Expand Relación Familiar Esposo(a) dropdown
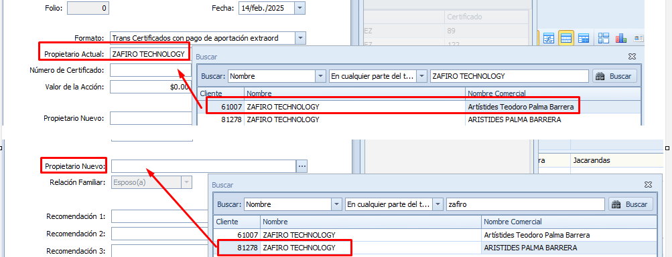672x257 pixels. (186, 183)
